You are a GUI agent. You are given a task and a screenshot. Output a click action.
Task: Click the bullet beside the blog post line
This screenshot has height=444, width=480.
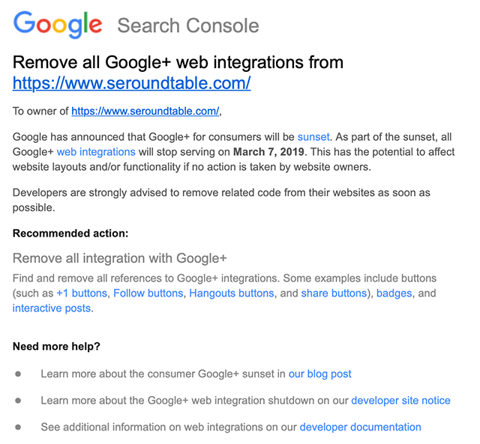coord(19,374)
